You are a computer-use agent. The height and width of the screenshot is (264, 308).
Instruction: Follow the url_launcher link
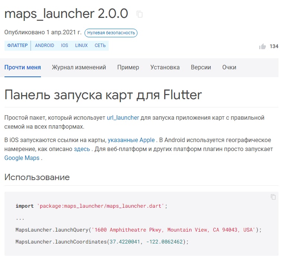123,117
